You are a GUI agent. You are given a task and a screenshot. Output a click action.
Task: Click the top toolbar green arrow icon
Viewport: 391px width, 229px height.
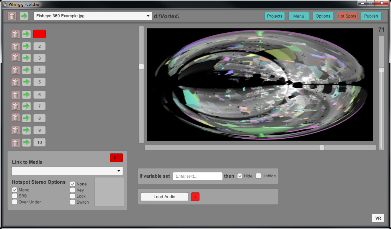point(24,16)
